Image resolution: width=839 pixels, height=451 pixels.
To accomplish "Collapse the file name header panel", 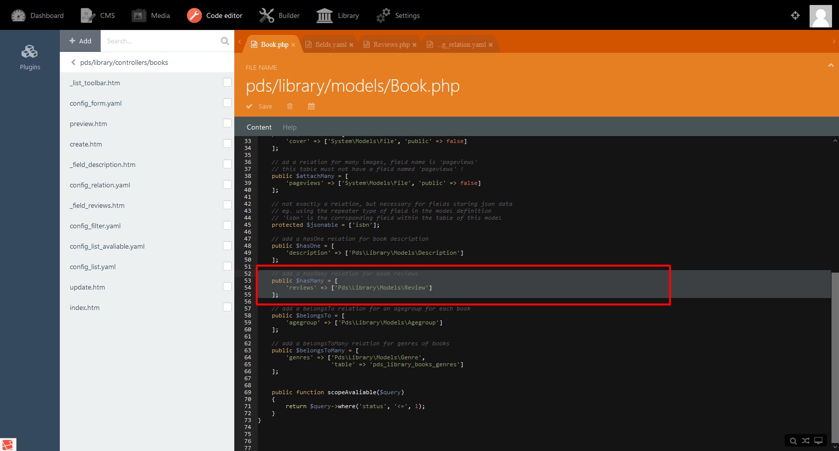I will (x=831, y=65).
